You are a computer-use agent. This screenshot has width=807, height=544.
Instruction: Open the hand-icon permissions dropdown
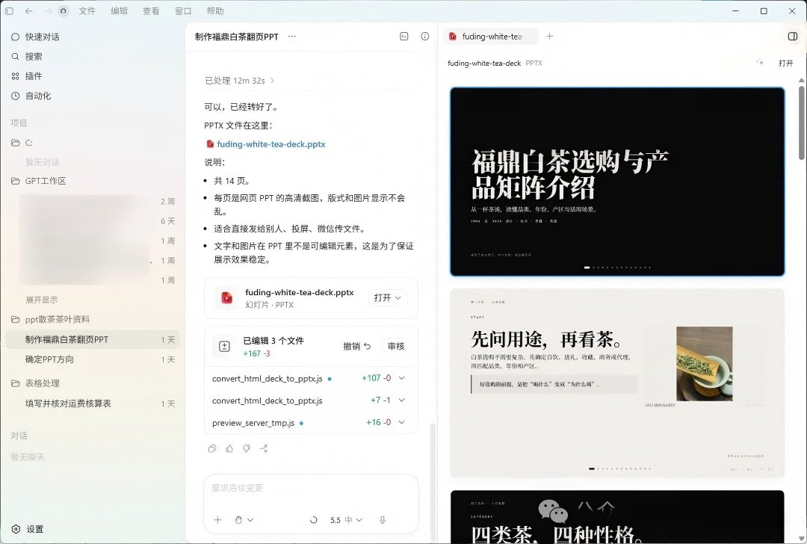point(244,520)
